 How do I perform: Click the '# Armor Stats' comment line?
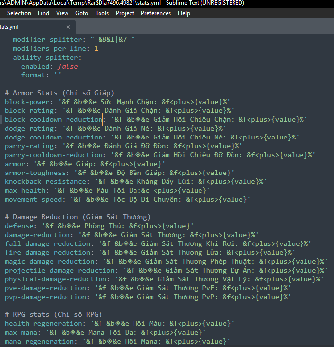coord(59,93)
